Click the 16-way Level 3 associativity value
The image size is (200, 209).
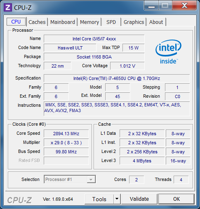178,161
